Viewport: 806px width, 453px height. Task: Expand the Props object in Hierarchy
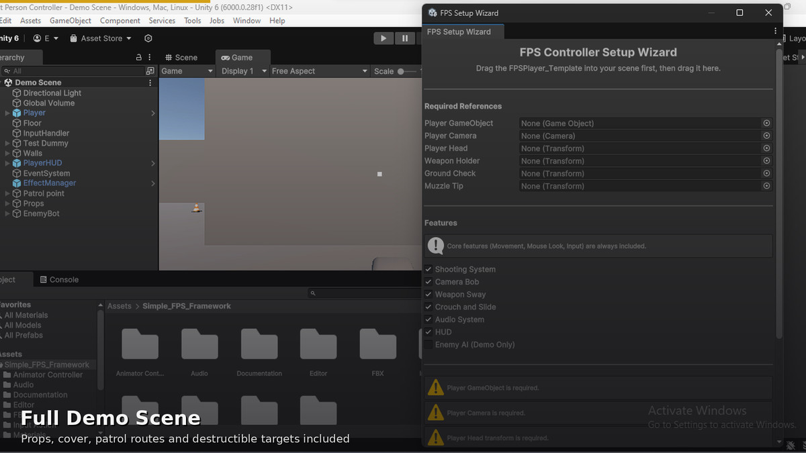tap(7, 203)
